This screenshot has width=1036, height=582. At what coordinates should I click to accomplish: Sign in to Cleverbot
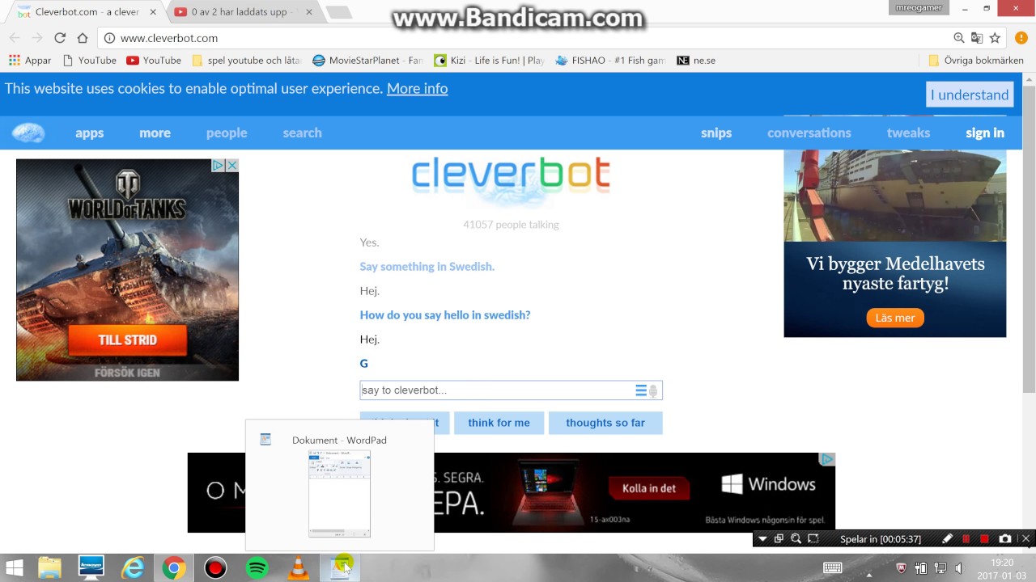(985, 133)
